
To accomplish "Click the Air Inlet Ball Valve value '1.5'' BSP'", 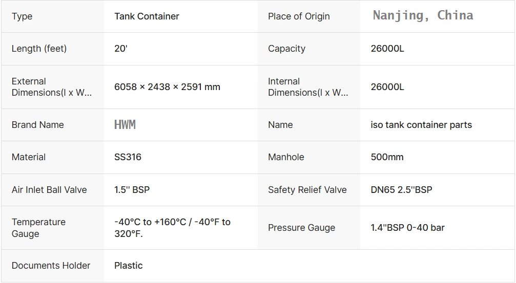I will [x=132, y=190].
